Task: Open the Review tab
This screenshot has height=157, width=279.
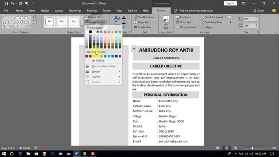Action: point(106,10)
